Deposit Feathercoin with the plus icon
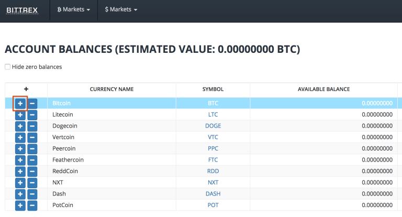Screen dimensions: 402x217 click(20, 160)
